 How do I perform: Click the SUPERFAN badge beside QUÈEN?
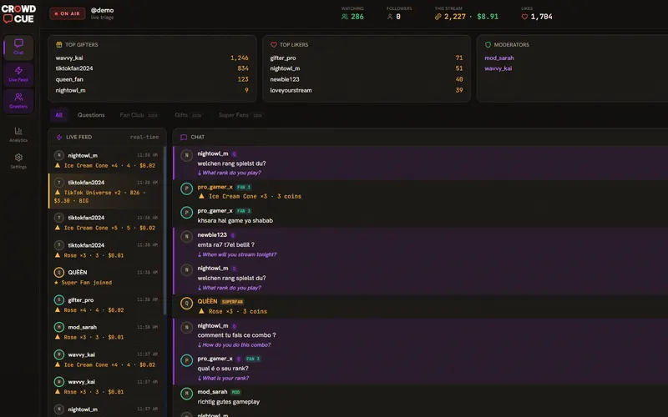coord(232,302)
